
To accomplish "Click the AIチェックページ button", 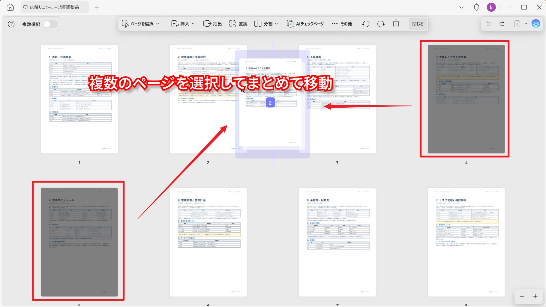I will 305,24.
